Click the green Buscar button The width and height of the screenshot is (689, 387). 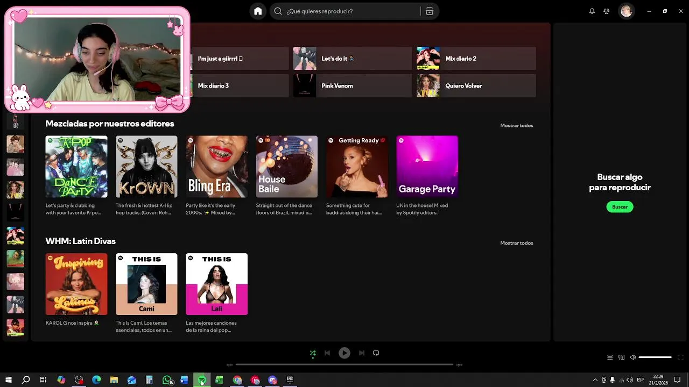pyautogui.click(x=620, y=207)
